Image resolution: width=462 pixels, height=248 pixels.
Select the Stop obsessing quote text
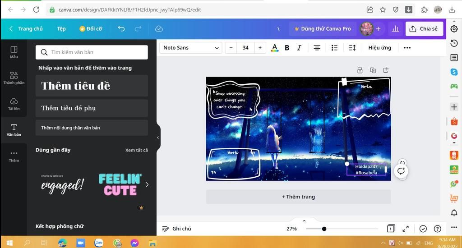pos(230,100)
